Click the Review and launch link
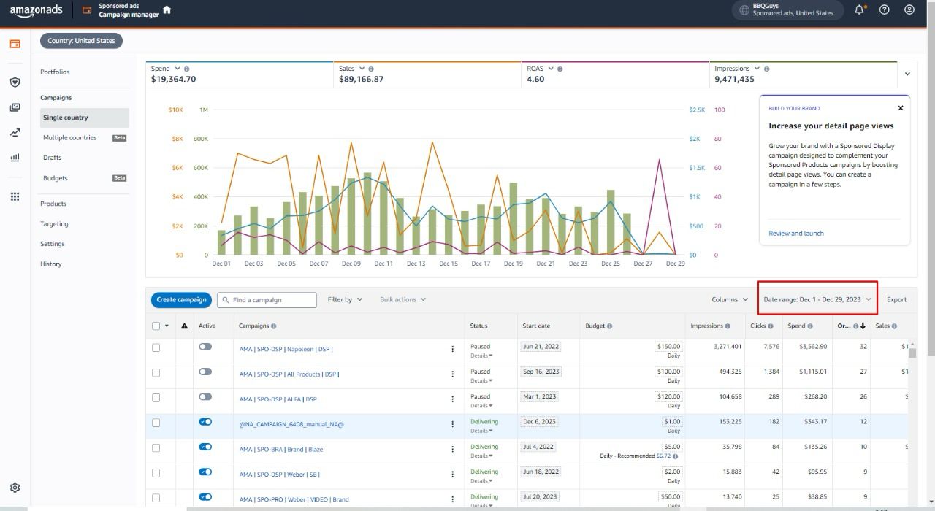This screenshot has width=935, height=511. point(796,234)
